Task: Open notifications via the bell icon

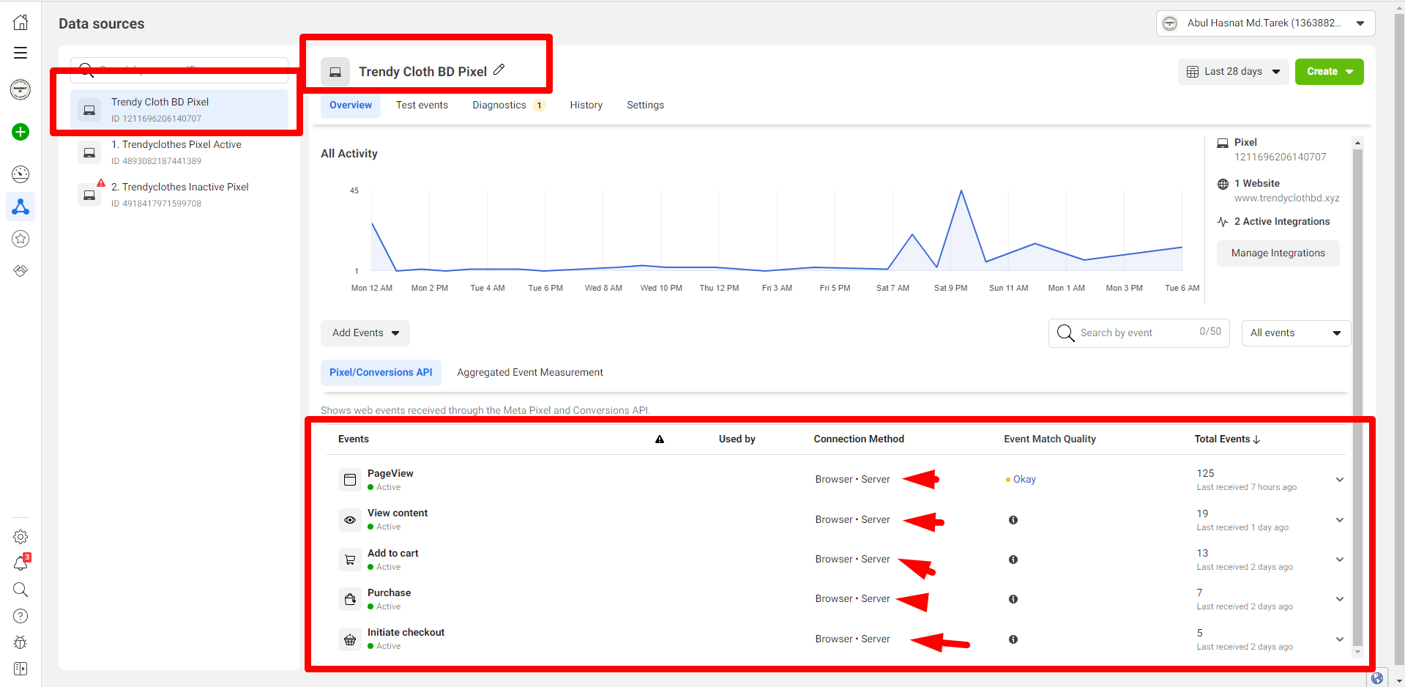Action: point(20,563)
